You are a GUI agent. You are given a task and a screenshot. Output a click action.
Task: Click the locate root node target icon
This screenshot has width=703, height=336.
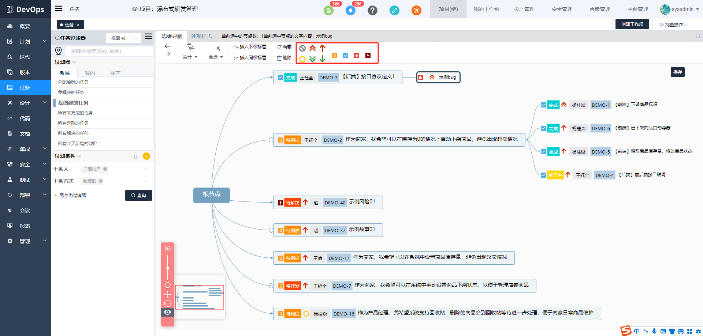168,303
